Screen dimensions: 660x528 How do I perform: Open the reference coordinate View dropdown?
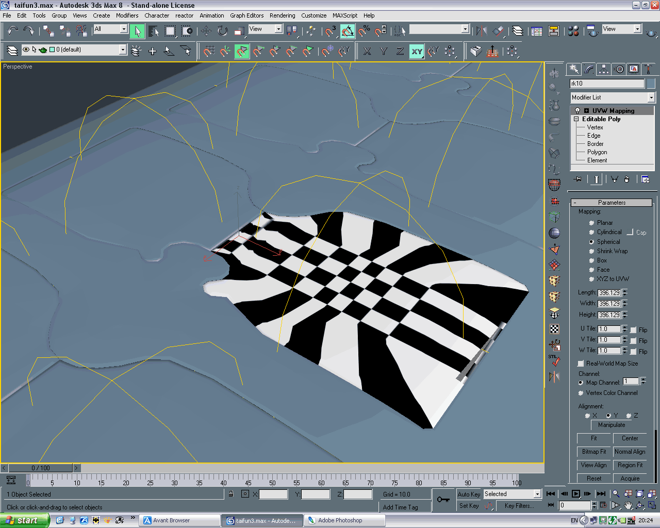[266, 29]
